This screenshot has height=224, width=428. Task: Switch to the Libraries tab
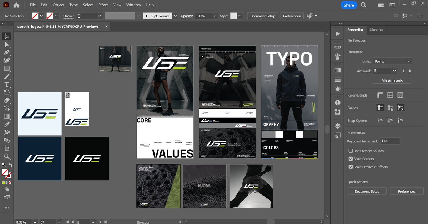click(376, 30)
